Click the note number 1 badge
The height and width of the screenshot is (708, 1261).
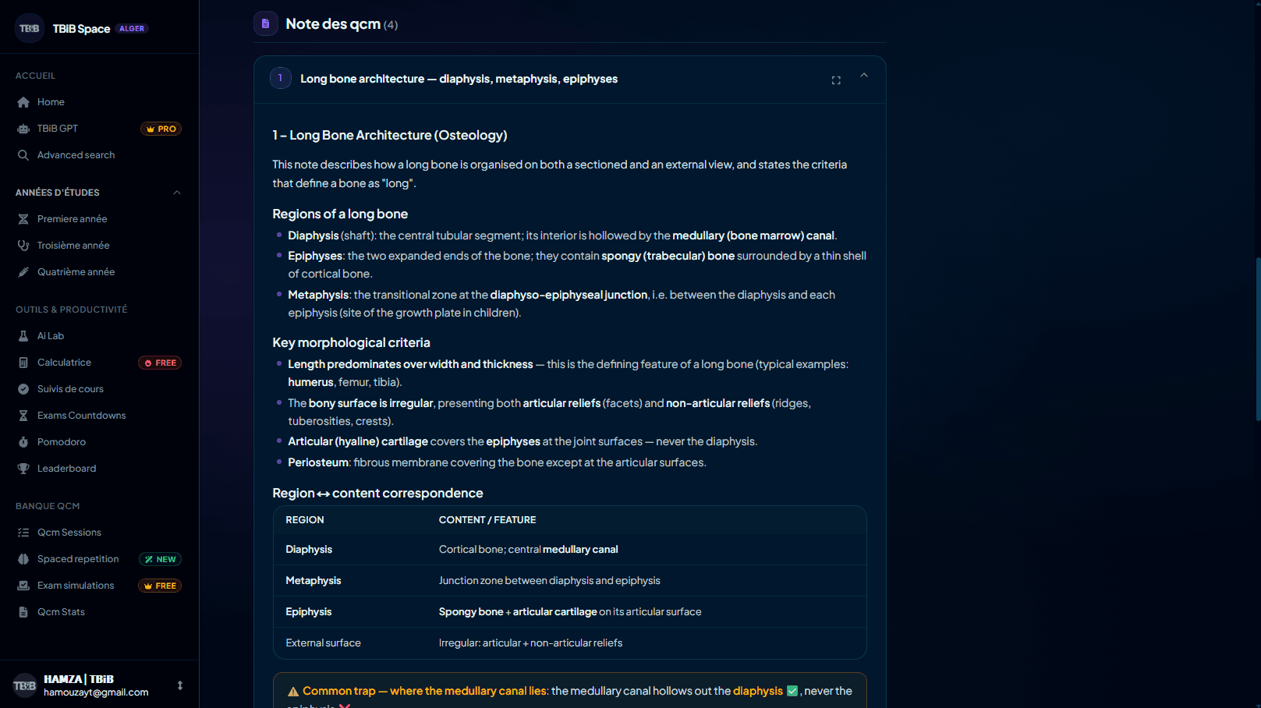(281, 78)
